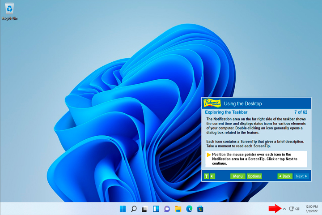
Task: Launch the Chat (Teams) taskbar icon
Action: (x=167, y=209)
